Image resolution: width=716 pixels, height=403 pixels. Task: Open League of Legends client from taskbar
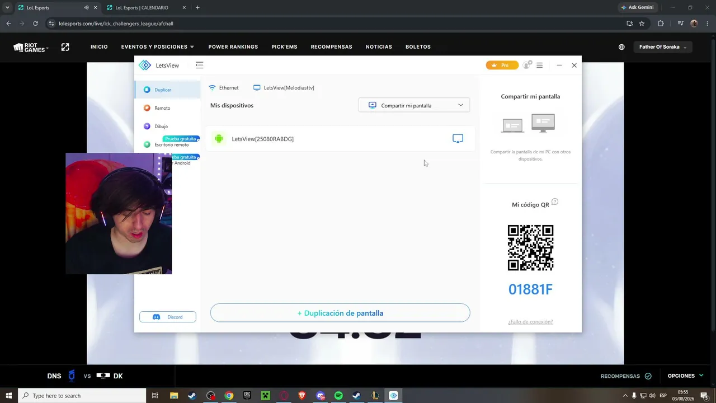point(375,396)
